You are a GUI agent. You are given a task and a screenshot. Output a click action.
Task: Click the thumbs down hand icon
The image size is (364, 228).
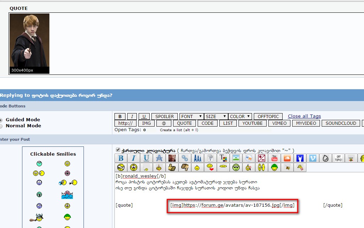(184, 167)
